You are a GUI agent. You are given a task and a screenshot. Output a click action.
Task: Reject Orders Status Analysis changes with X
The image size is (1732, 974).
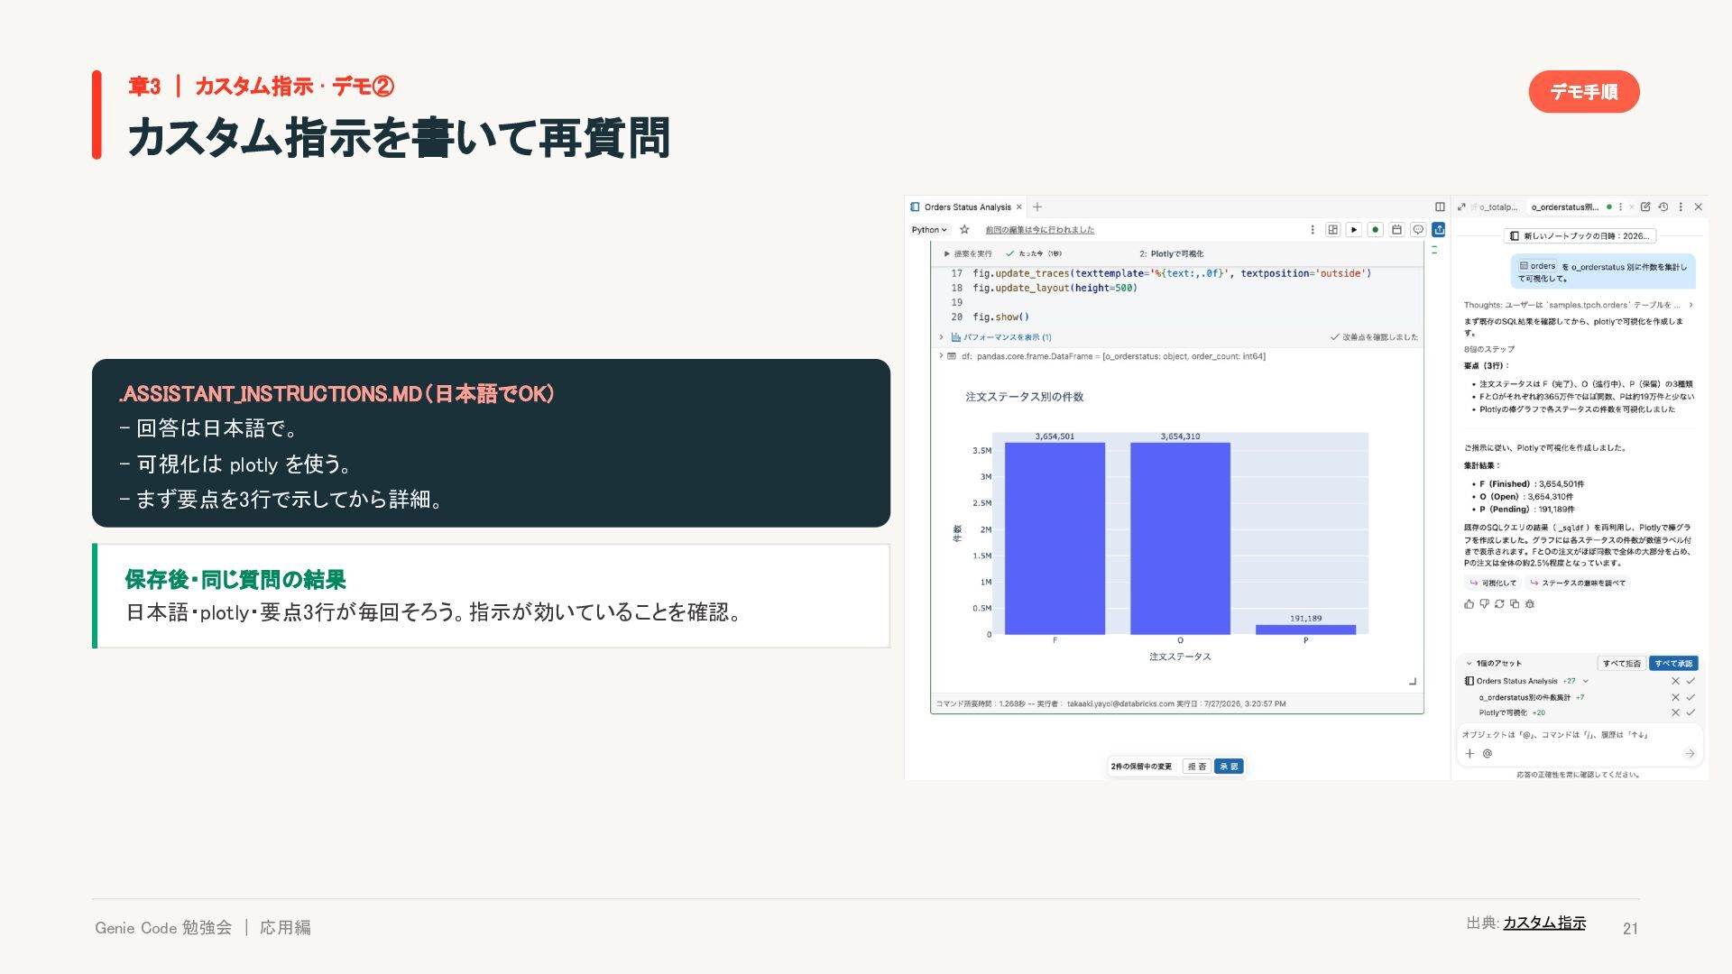pos(1675,681)
